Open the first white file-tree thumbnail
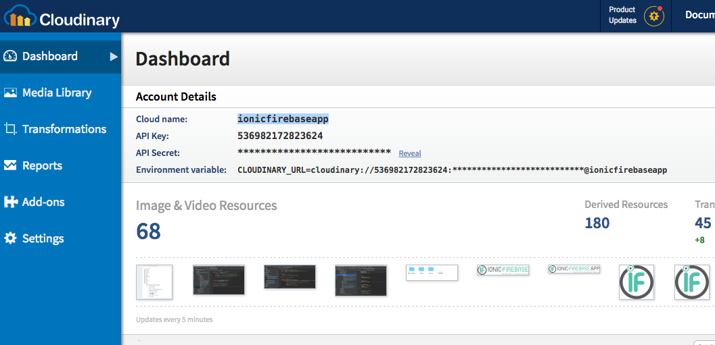 pyautogui.click(x=154, y=282)
